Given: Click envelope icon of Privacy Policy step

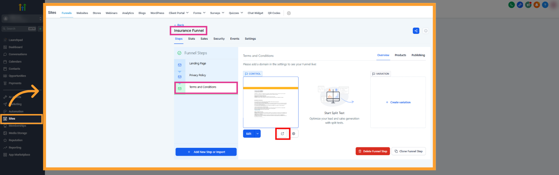Looking at the screenshot, I should pos(180,77).
